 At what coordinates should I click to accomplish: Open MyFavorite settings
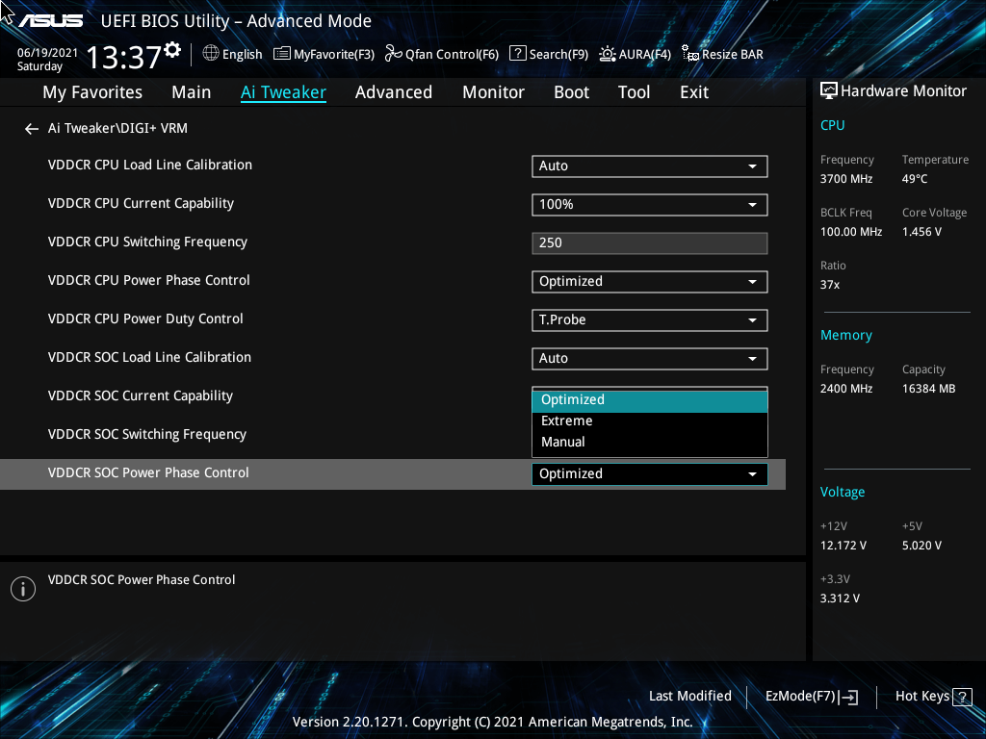click(323, 54)
